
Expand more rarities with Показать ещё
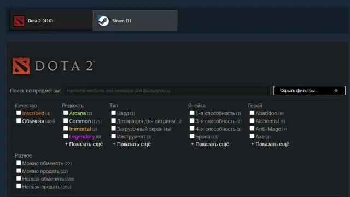point(84,144)
